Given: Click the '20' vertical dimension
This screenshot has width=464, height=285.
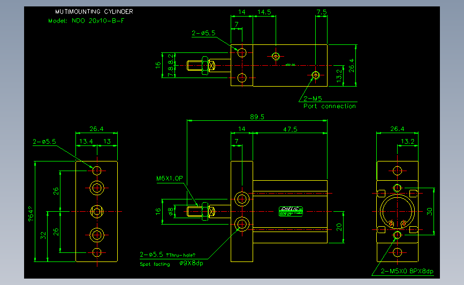Looking at the screenshot, I should point(339,227).
